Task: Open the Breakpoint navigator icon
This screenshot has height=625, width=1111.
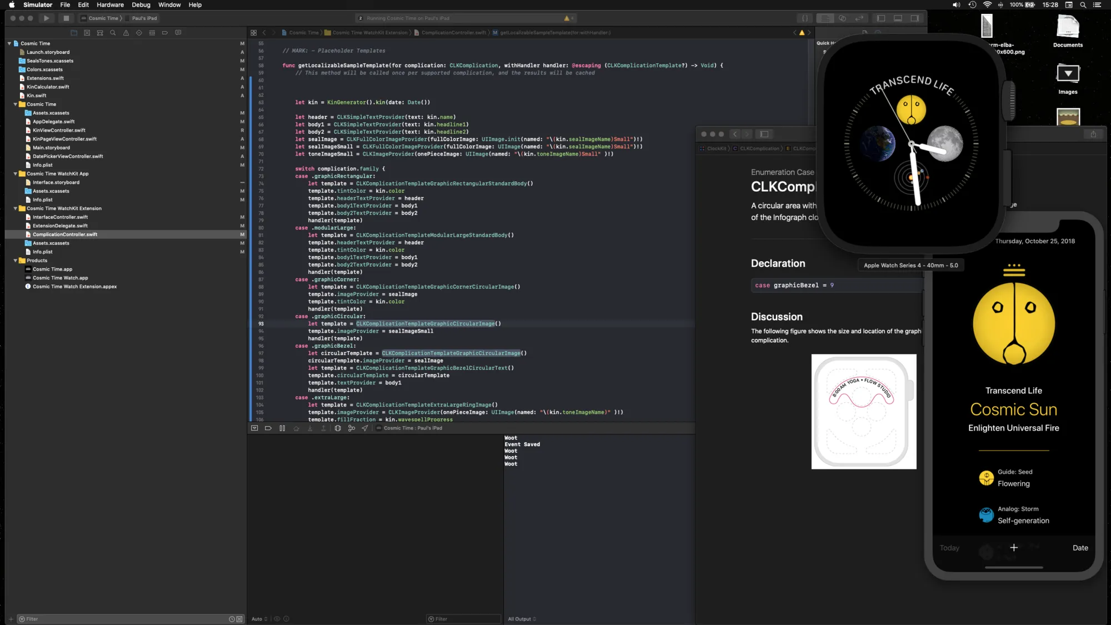Action: click(165, 33)
